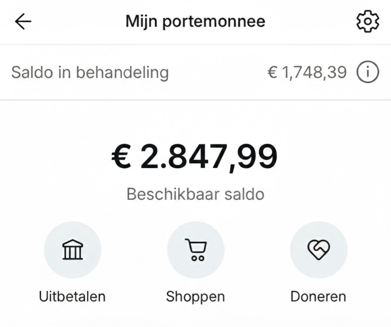Tap the bank building icon to cash out
This screenshot has height=327, width=391.
(x=72, y=250)
